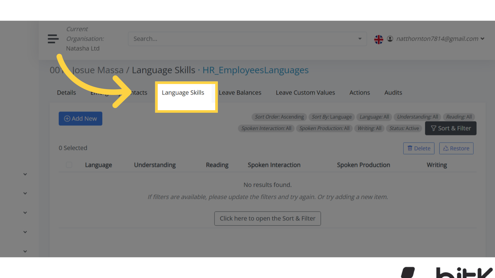Select the "Status: Active" filter chip
The image size is (495, 278).
point(404,128)
